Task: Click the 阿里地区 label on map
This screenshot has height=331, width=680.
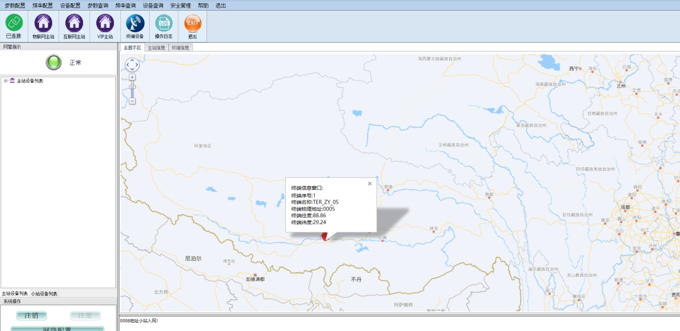Action: coord(203,146)
